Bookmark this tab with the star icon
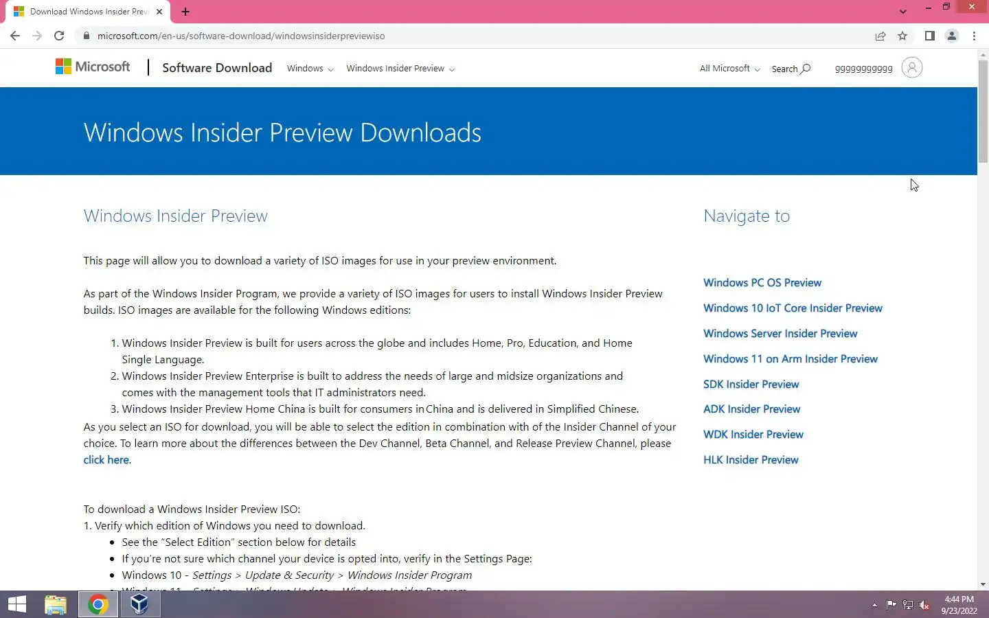989x618 pixels. pyautogui.click(x=902, y=36)
